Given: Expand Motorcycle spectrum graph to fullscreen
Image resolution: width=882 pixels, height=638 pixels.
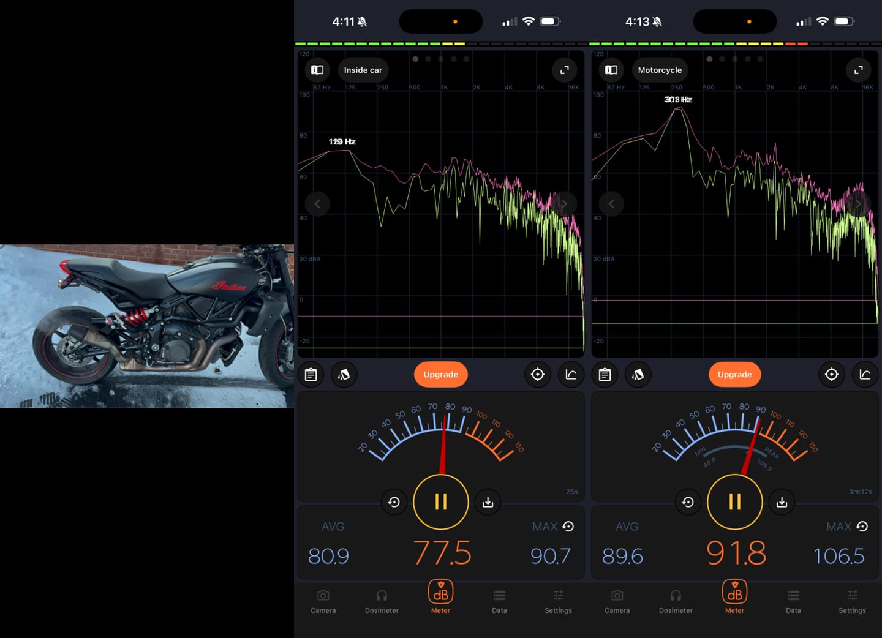Looking at the screenshot, I should point(858,70).
